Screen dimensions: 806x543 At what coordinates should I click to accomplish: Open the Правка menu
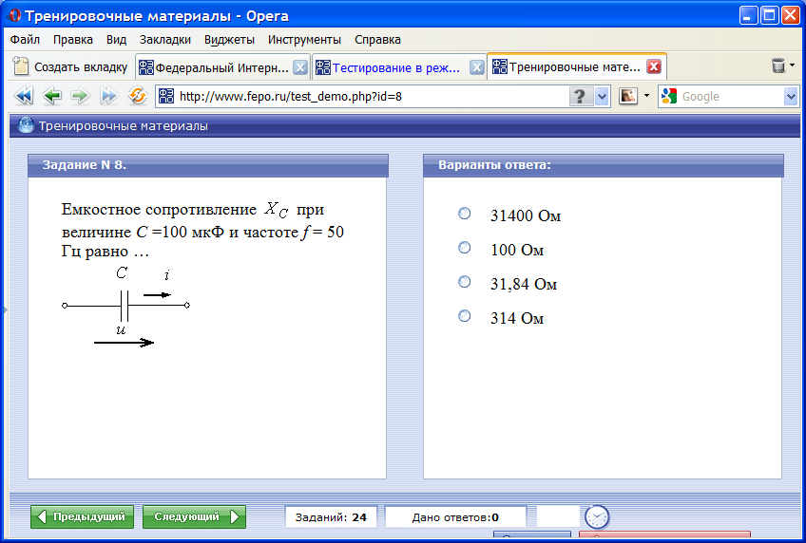pyautogui.click(x=73, y=40)
